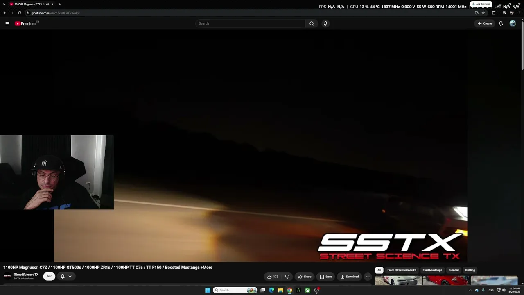Show hidden system tray icons
524x295 pixels.
[x=470, y=290]
